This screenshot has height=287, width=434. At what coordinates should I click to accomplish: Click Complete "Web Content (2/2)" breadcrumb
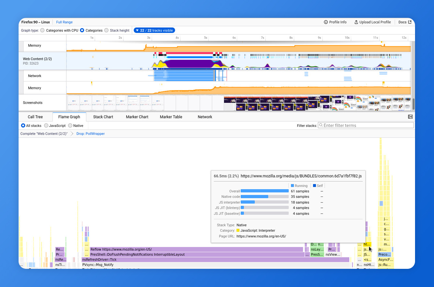click(44, 134)
